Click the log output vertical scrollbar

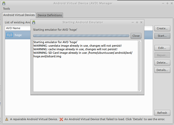[140, 66]
